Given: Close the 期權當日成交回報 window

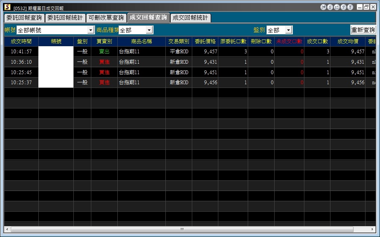Looking at the screenshot, I should [x=373, y=7].
